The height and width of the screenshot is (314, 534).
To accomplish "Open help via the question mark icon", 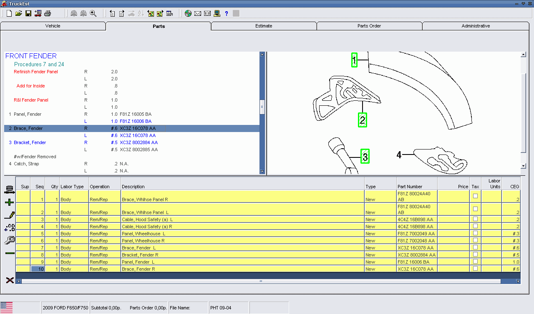I will pos(226,13).
